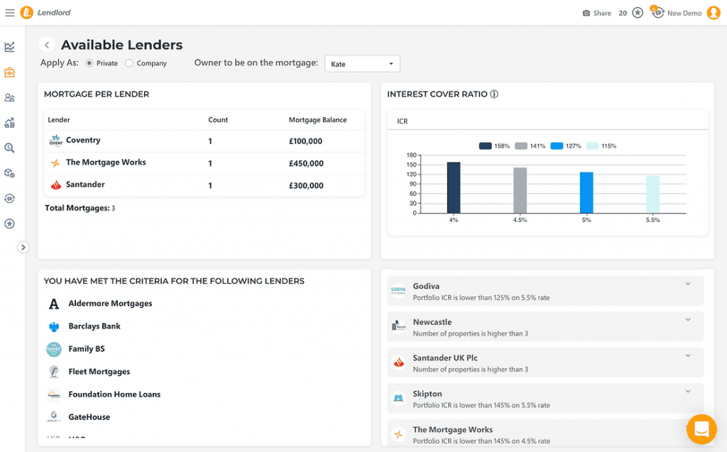The height and width of the screenshot is (452, 727).
Task: Open the analytics chart sidebar icon
Action: click(10, 47)
